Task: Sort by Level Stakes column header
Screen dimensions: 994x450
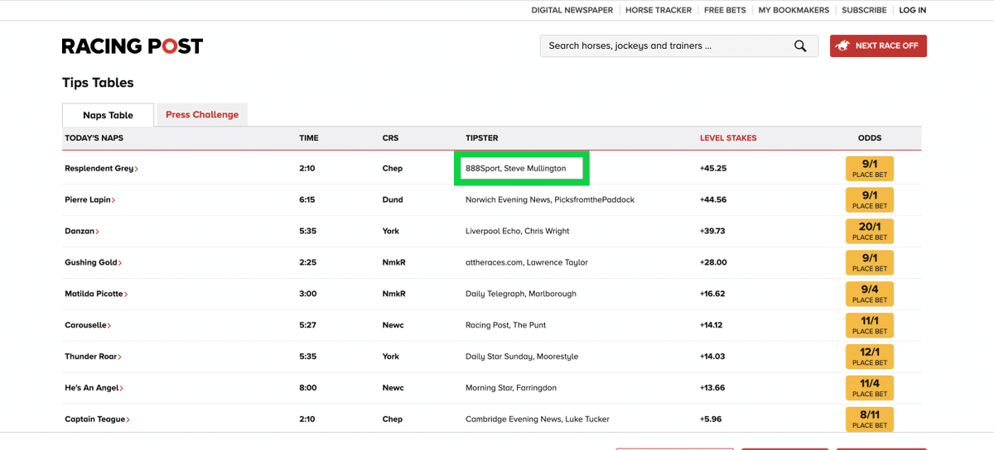Action: click(x=728, y=138)
